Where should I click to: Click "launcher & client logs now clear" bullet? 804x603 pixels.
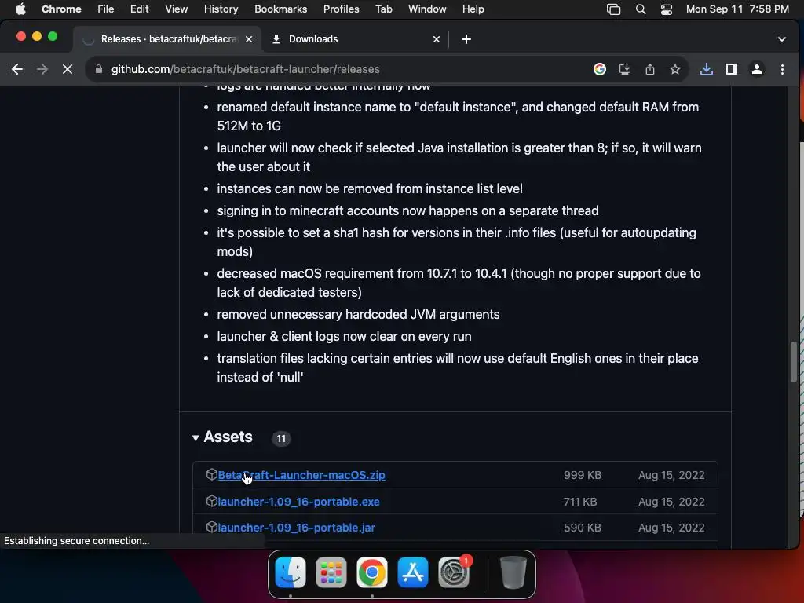[x=344, y=336]
